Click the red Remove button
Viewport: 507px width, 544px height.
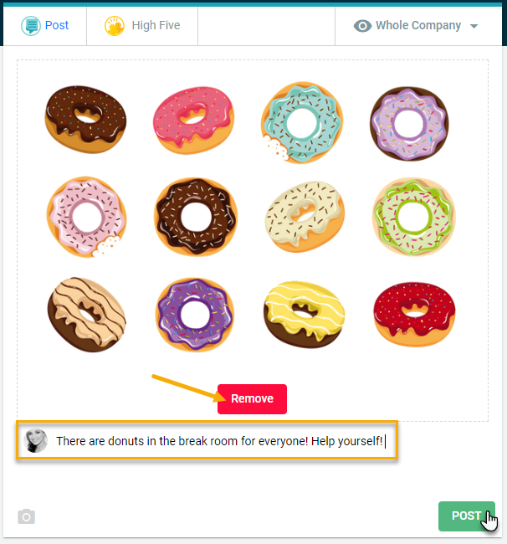coord(252,399)
